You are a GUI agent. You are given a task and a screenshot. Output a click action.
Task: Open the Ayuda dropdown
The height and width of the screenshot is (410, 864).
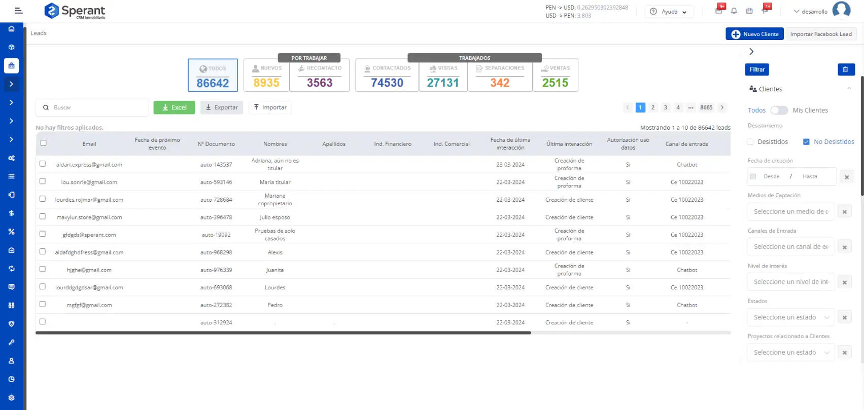coord(669,12)
